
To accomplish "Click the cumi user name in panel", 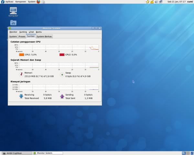I will coord(190,2).
